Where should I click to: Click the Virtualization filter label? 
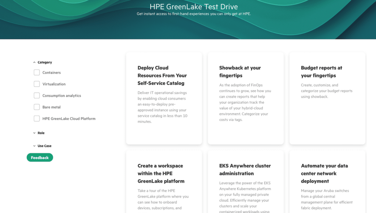pos(54,84)
